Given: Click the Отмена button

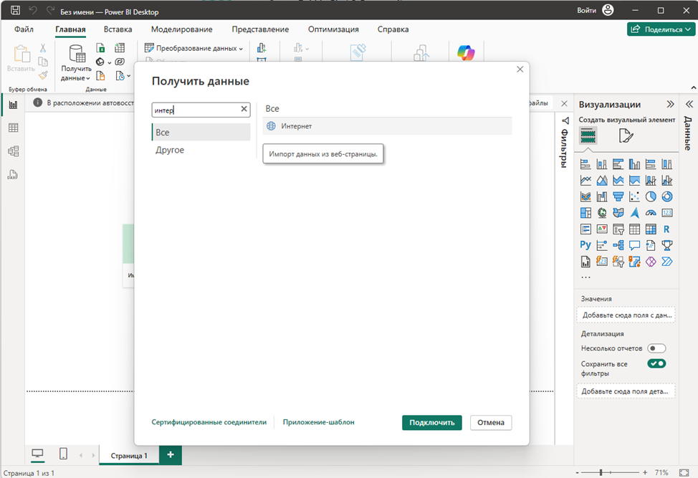Looking at the screenshot, I should tap(491, 422).
